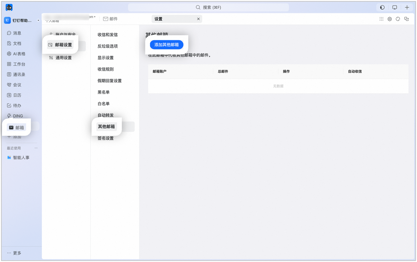Open 反垃圾选项 settings

[108, 46]
